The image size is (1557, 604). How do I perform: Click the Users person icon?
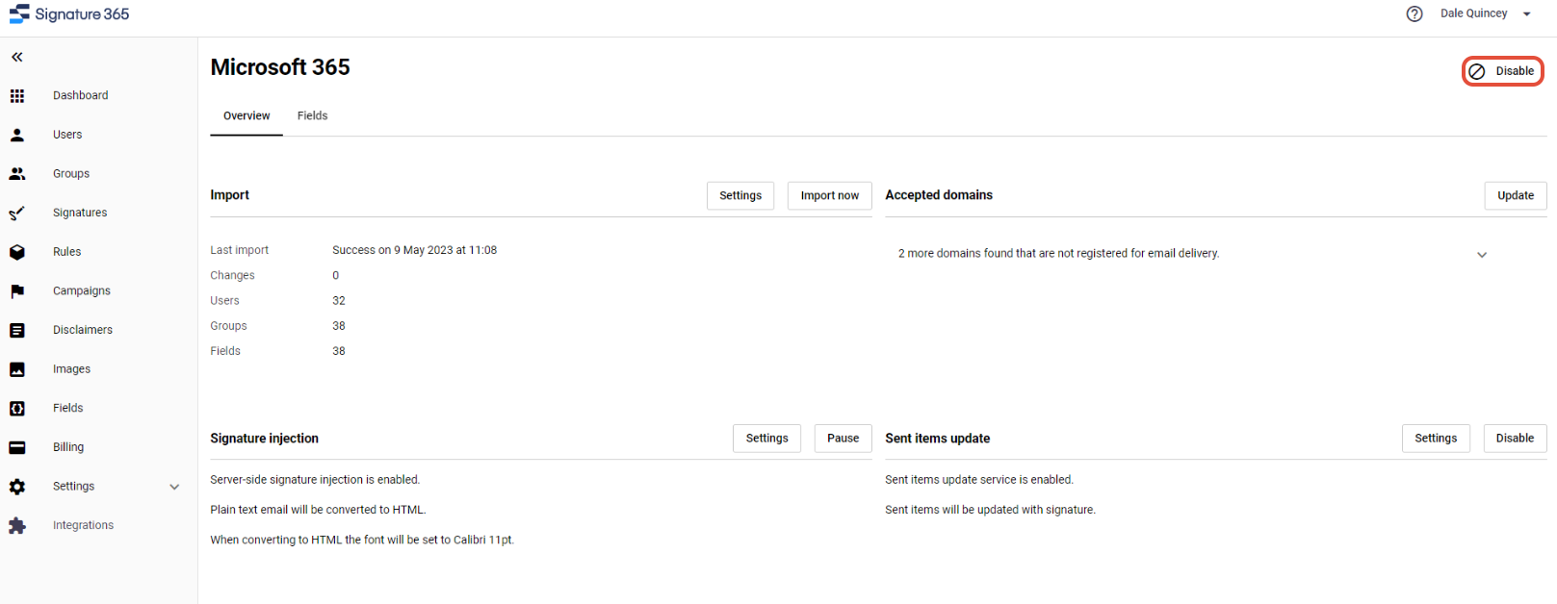click(x=17, y=135)
